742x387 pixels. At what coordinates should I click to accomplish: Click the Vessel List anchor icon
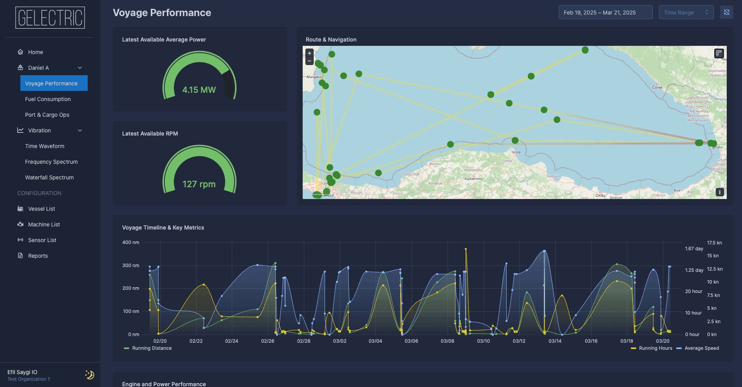tap(20, 208)
